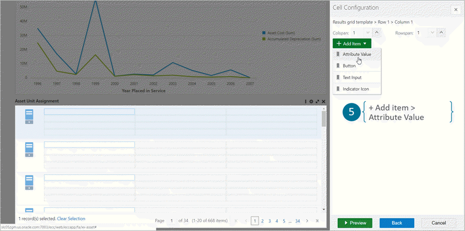This screenshot has width=465, height=231.
Task: Click the grid scrollbar's down arrow
Action: tap(324, 209)
